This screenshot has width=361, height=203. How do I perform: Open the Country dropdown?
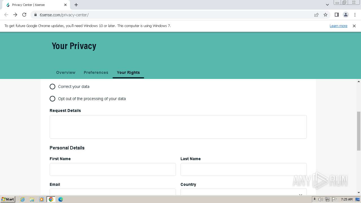[244, 192]
